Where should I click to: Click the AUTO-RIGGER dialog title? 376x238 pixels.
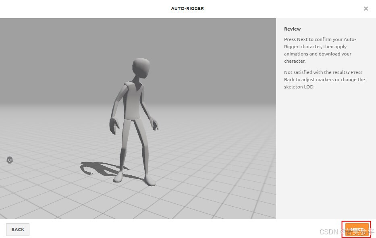tap(187, 8)
